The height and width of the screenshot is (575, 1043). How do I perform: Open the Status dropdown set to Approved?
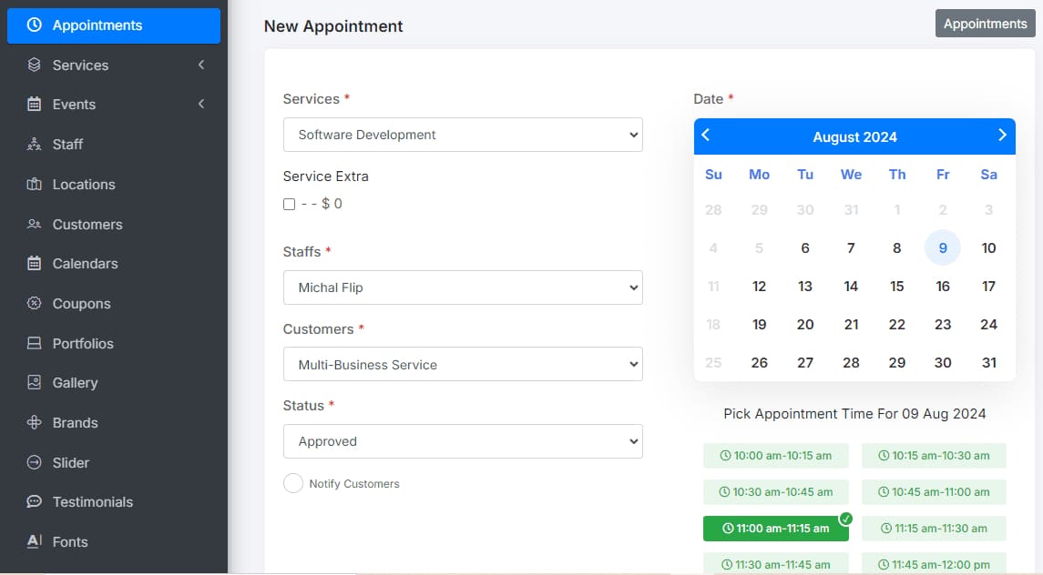463,441
